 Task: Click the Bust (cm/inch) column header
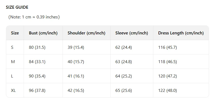43,33
